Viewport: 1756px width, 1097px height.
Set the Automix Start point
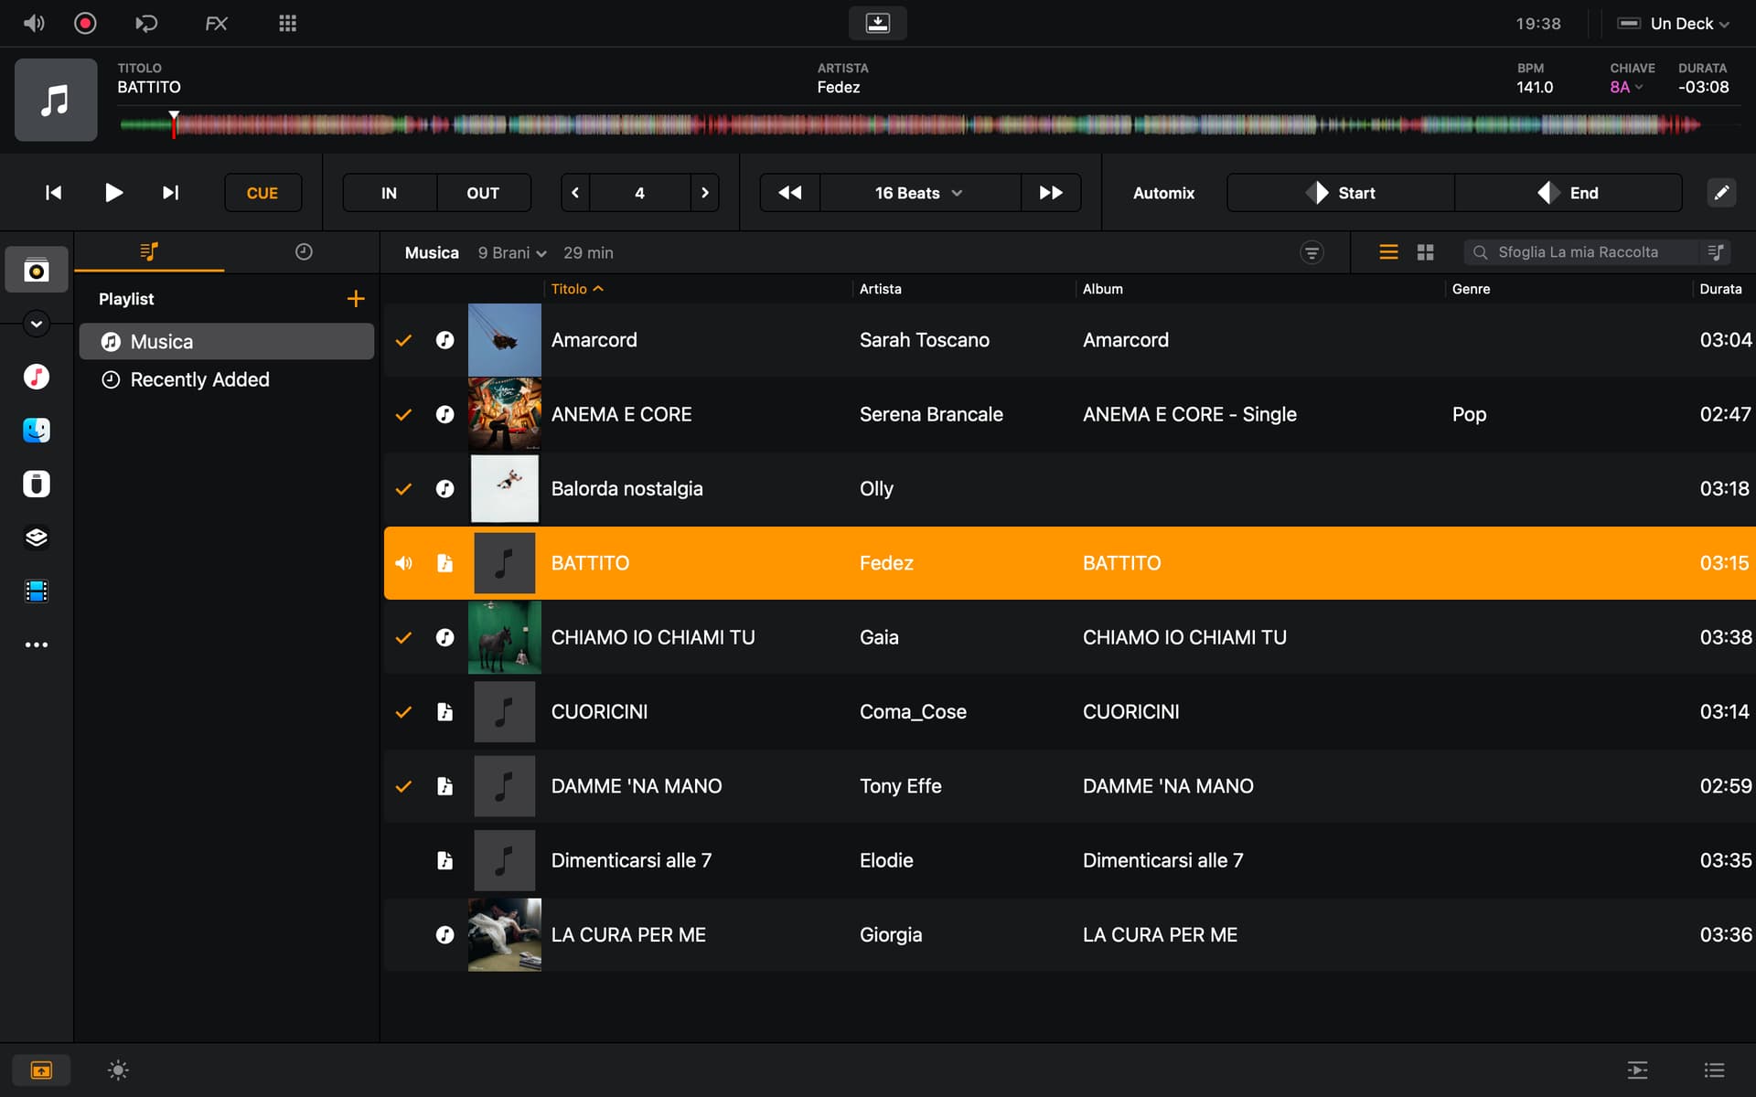click(1341, 193)
